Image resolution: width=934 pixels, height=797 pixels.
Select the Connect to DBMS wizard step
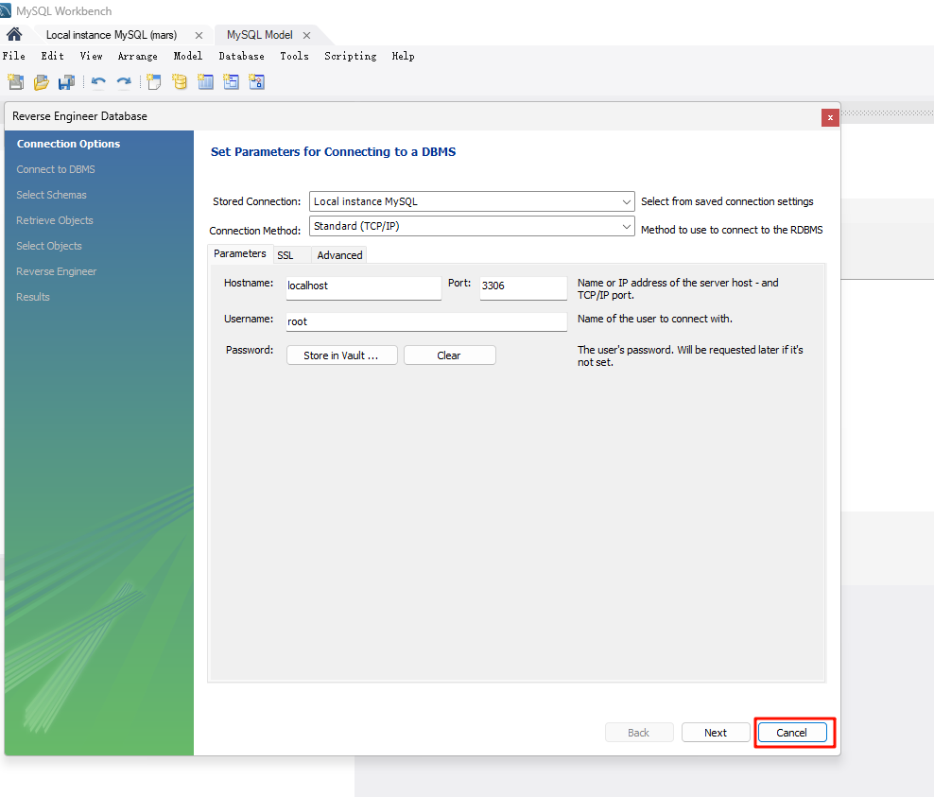pyautogui.click(x=56, y=169)
